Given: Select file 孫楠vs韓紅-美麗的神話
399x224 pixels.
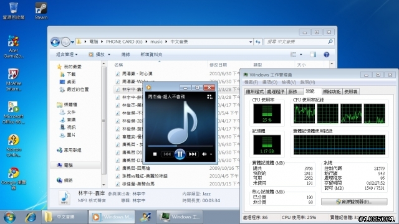Looking at the screenshot, I should pyautogui.click(x=145, y=175).
